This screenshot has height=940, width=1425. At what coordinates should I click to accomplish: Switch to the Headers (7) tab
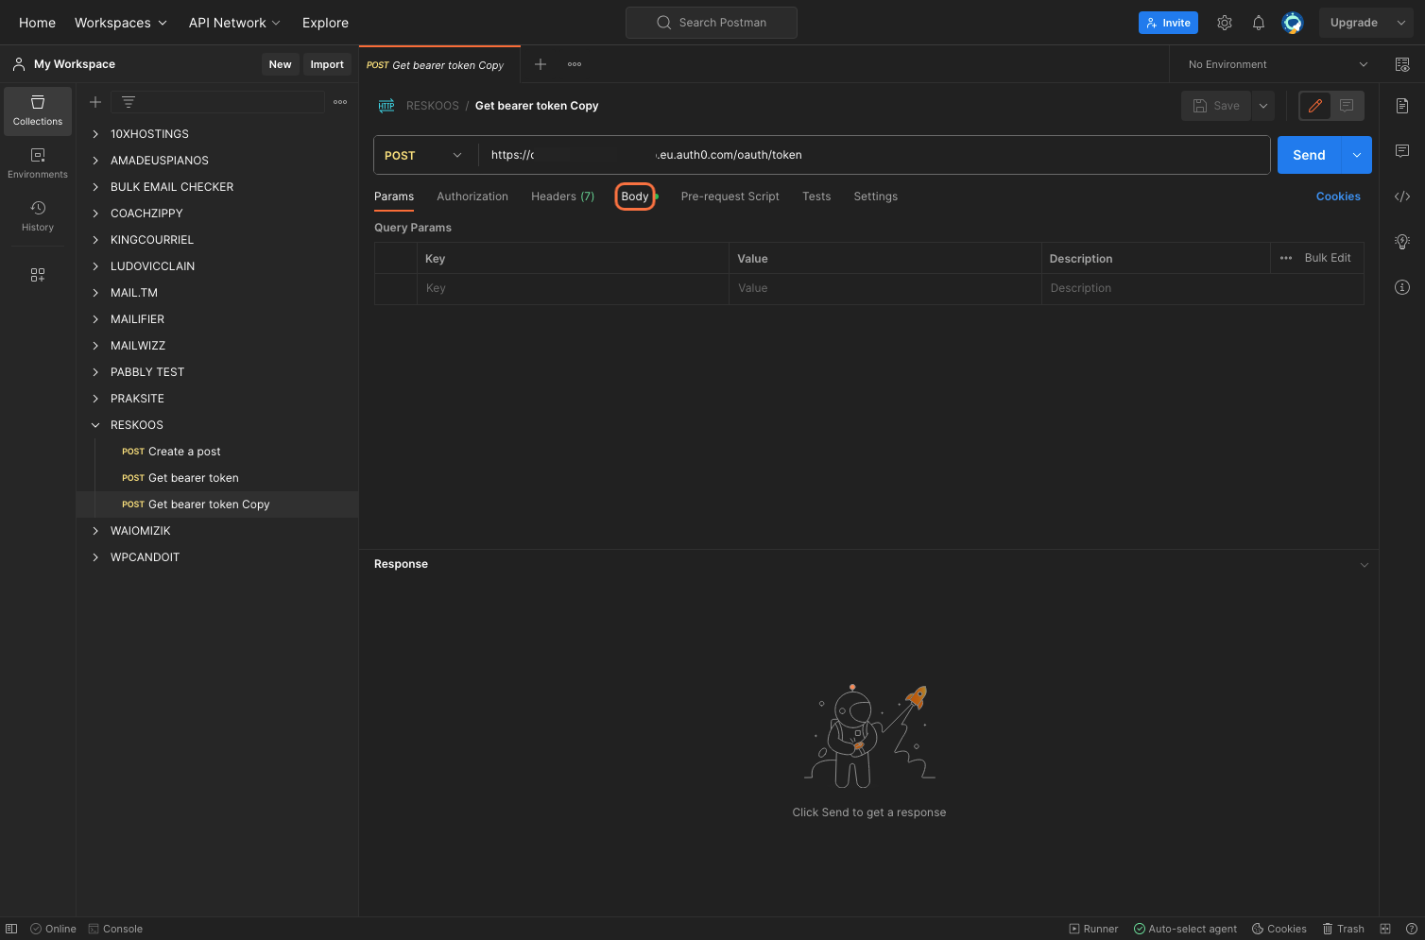click(x=562, y=197)
